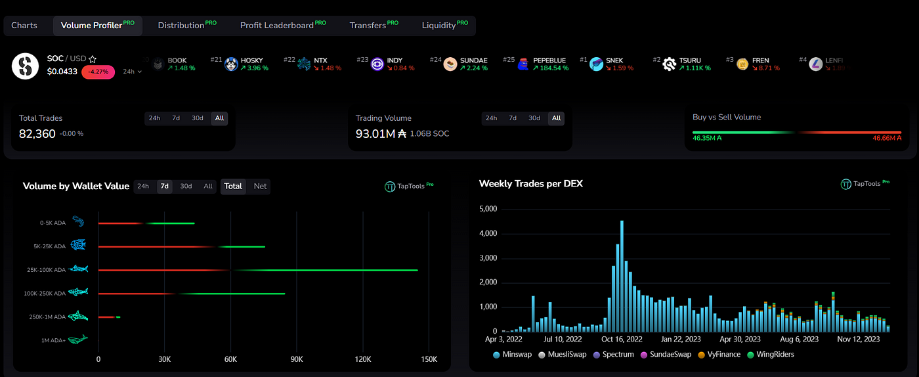Click the 25K-100K ADA shark icon
This screenshot has height=377, width=919.
(78, 269)
